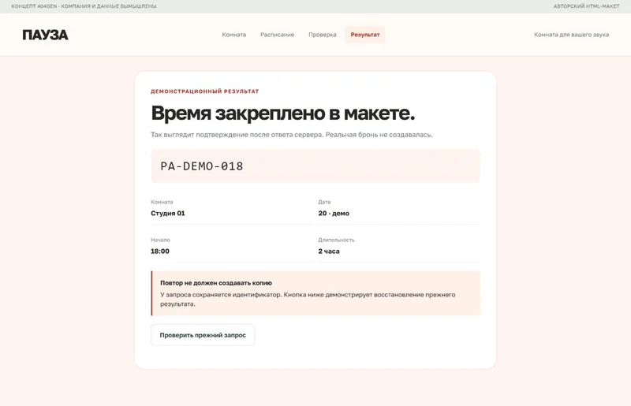Click the Концепт 404GEN banner text

(x=84, y=6)
